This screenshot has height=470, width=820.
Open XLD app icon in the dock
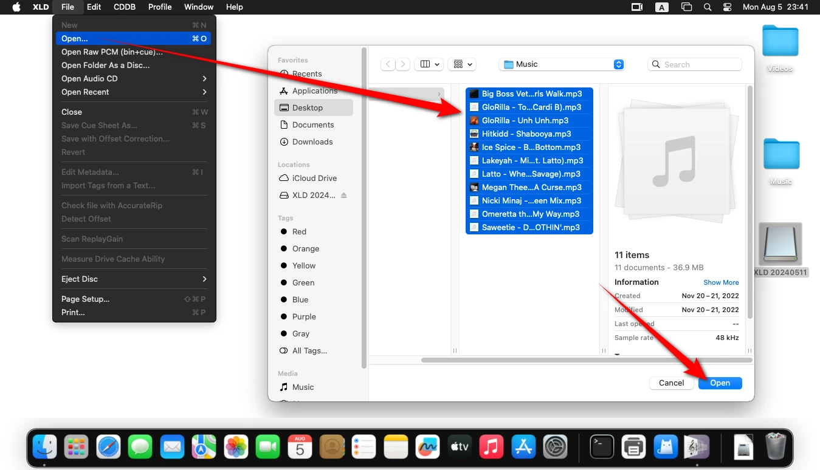click(x=697, y=448)
